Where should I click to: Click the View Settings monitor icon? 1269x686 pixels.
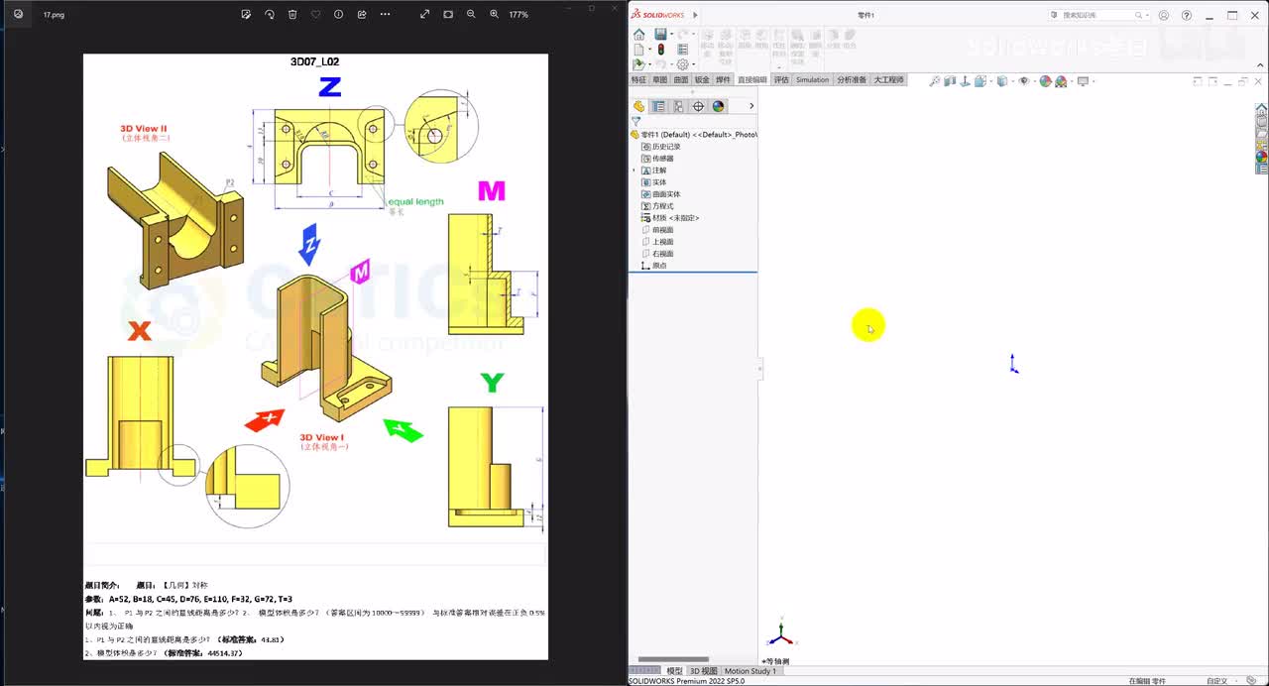pos(1083,81)
